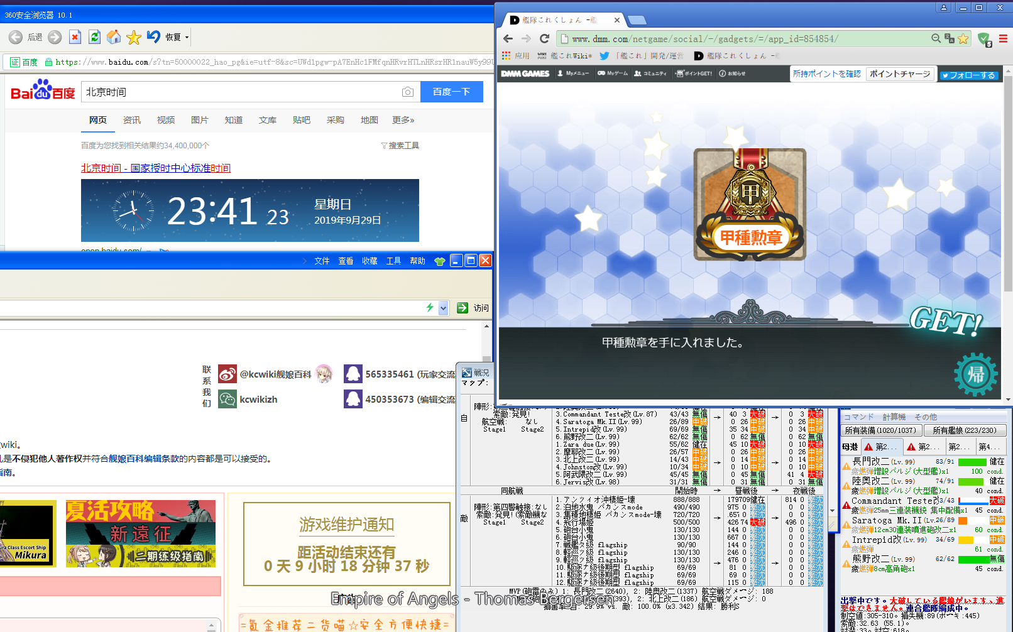Click the Baidu search input field
Viewport: 1013px width, 632px height.
point(239,92)
